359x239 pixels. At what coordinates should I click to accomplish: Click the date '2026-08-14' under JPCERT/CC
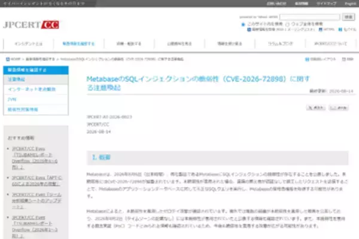[99, 131]
